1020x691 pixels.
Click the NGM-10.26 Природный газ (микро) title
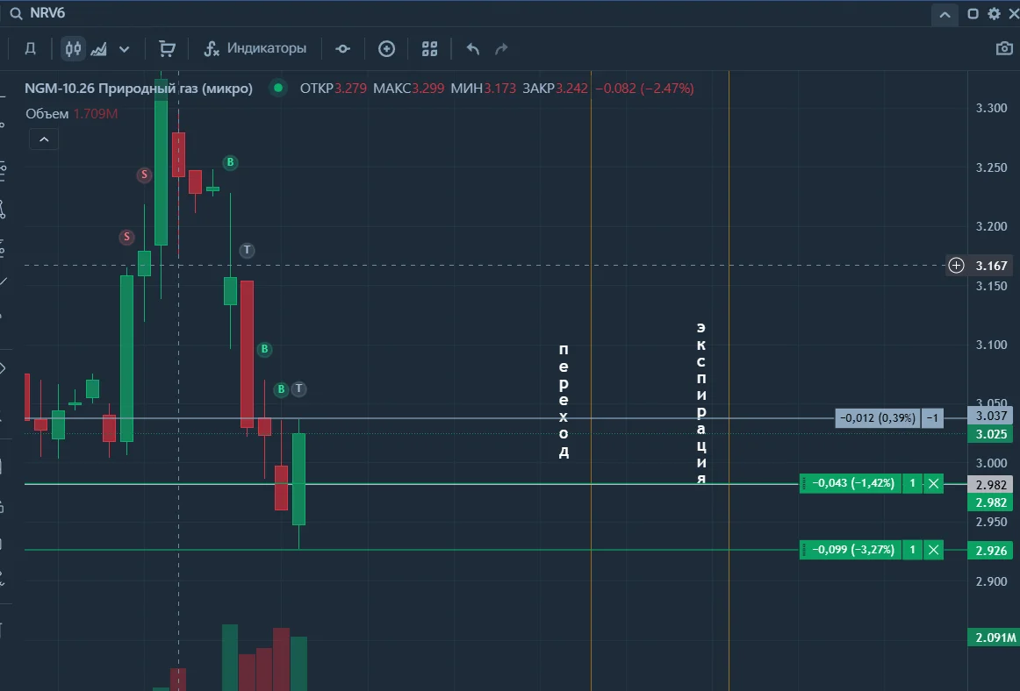[x=139, y=89]
